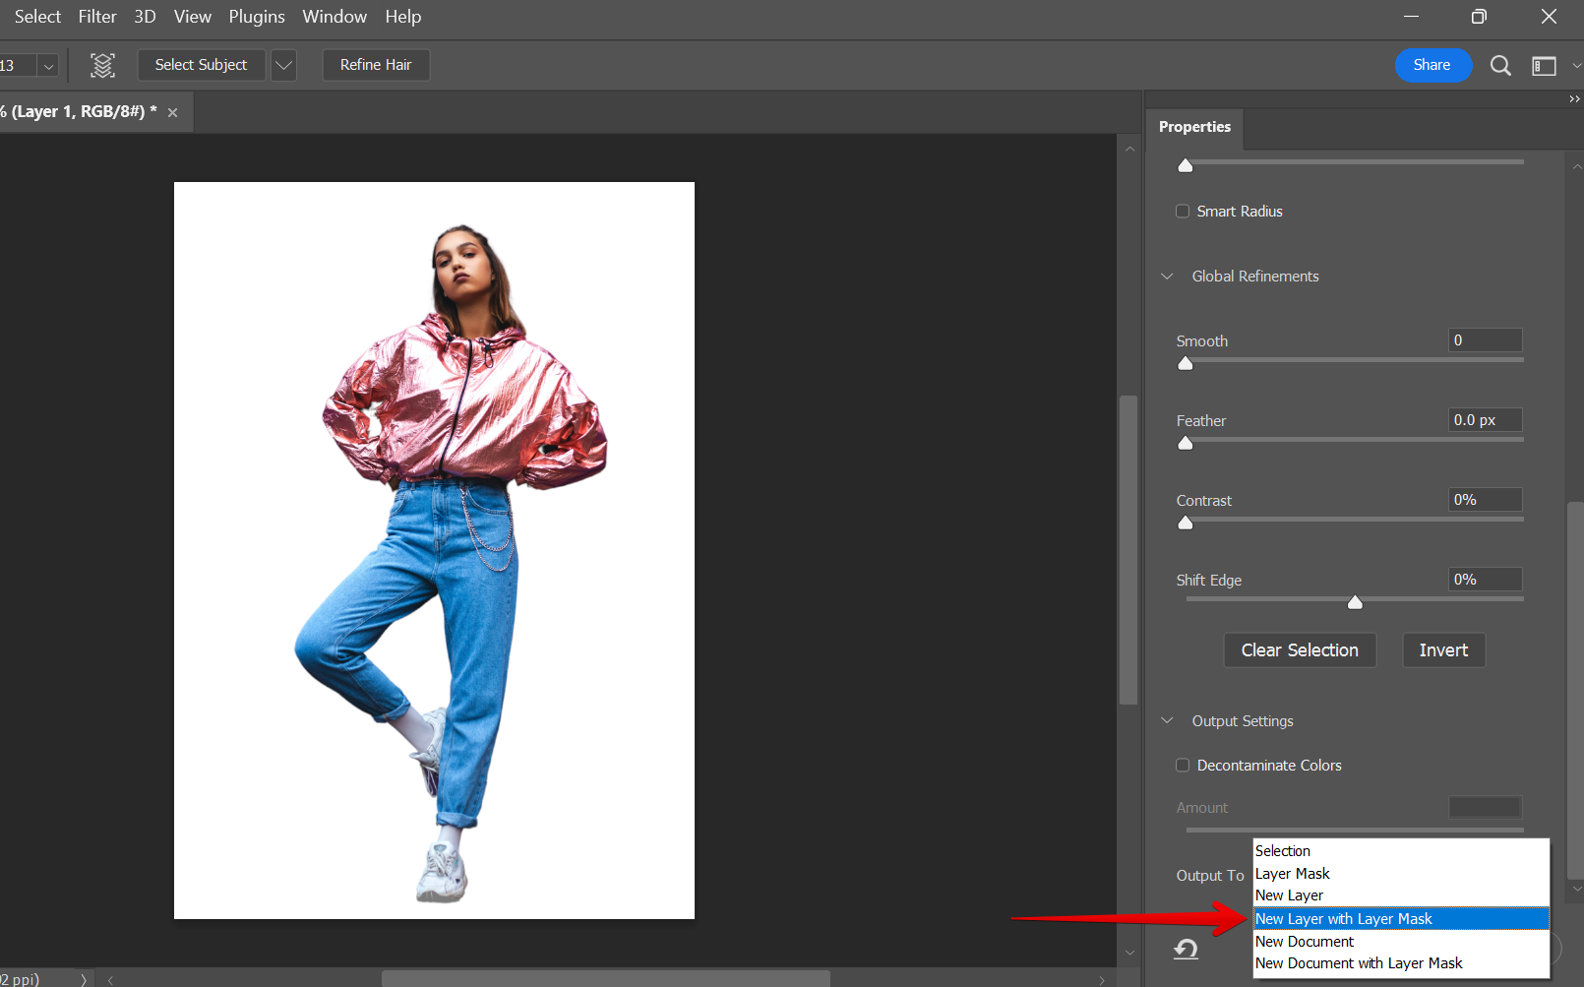Image resolution: width=1584 pixels, height=987 pixels.
Task: Enable the Decontaminate Colors checkbox
Action: coord(1183,766)
